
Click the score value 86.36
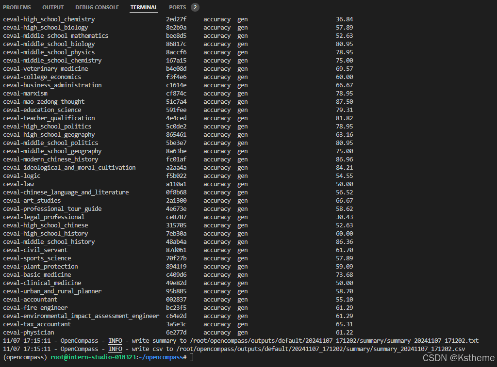tap(344, 241)
